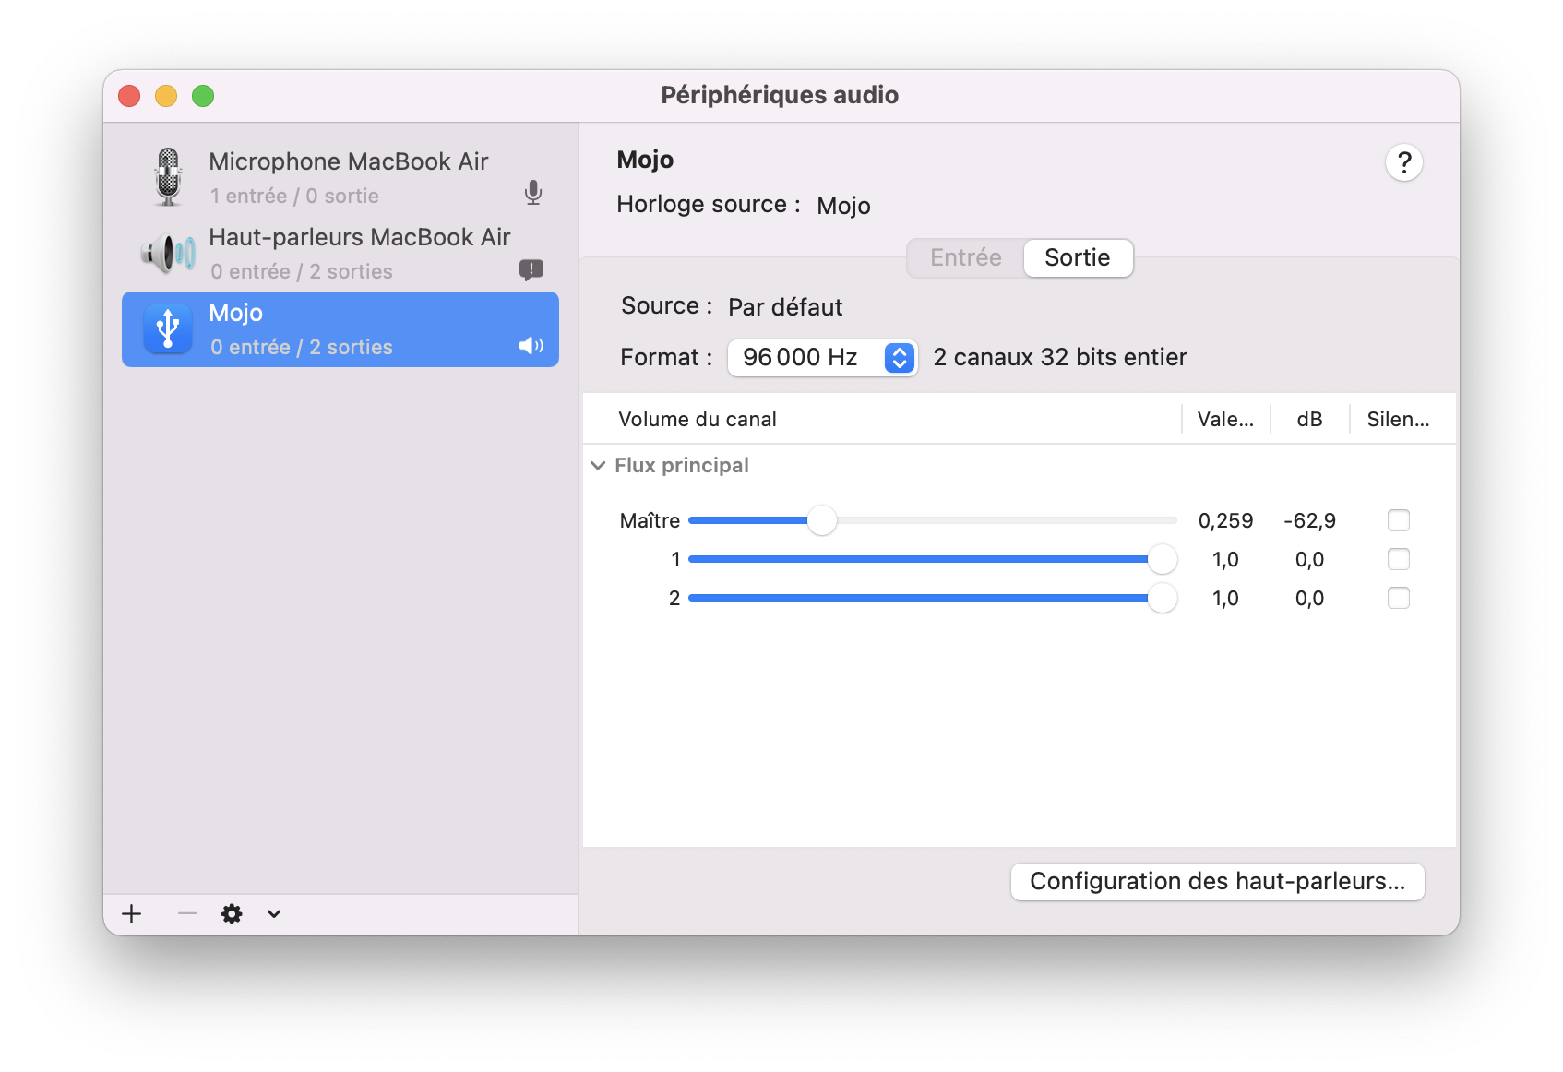This screenshot has width=1563, height=1072.
Task: Click the Maître dB value -62,9
Action: coord(1309,521)
